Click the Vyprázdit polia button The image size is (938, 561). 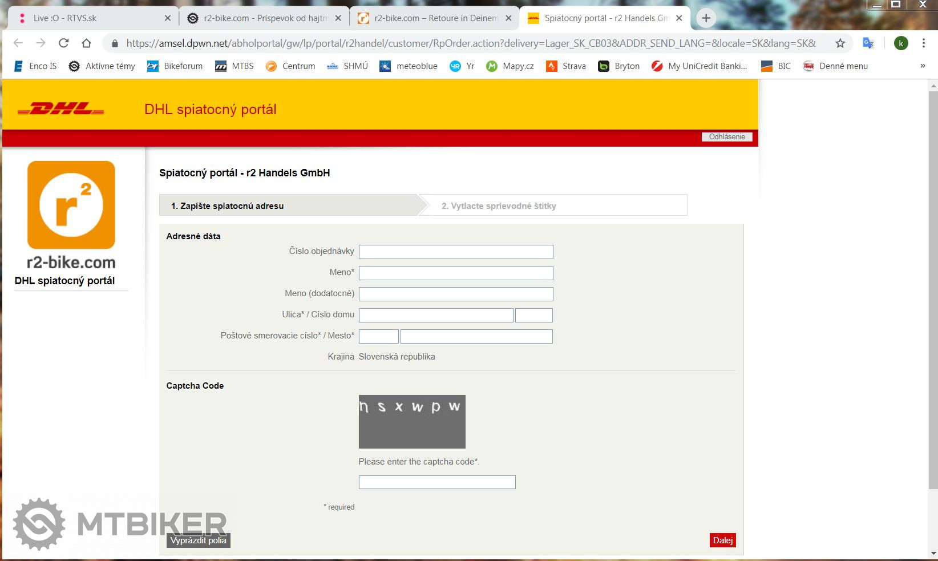pyautogui.click(x=198, y=540)
